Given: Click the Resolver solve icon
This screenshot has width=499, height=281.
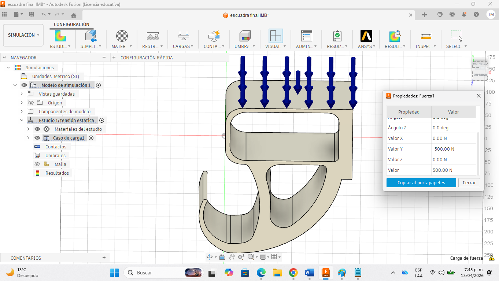Looking at the screenshot, I should [337, 36].
